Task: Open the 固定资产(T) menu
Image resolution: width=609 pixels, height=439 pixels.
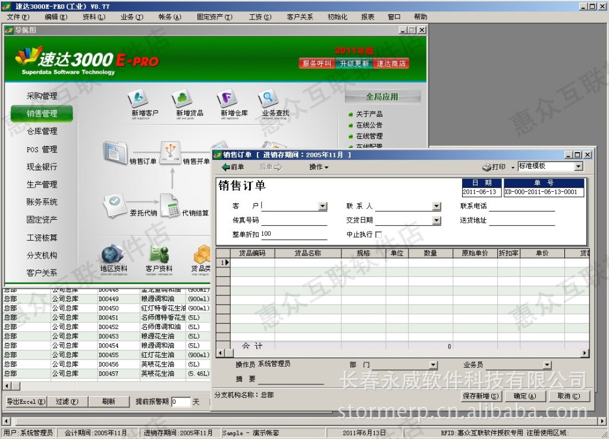Action: click(x=214, y=17)
